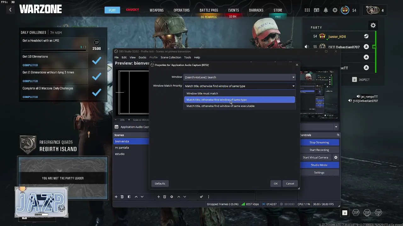Screen dimensions: 403x226
Task: Remove the selected scene with the trash icon
Action: coord(122,197)
